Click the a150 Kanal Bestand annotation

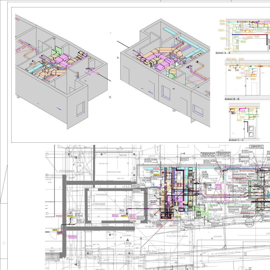[x=67, y=171]
